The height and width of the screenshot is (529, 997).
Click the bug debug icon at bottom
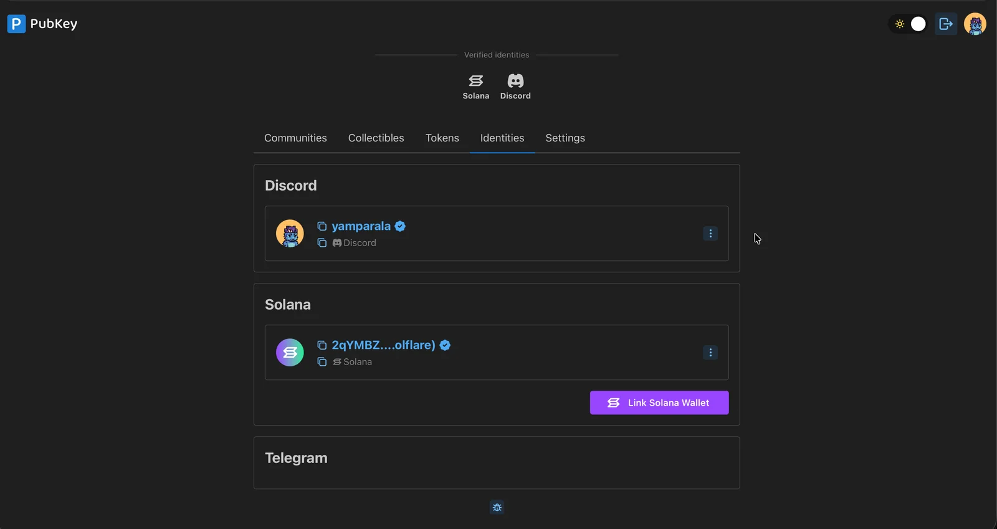tap(497, 507)
